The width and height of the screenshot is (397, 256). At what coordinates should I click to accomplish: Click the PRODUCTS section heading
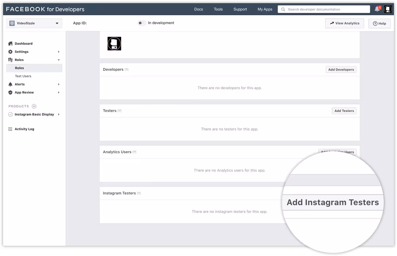[19, 106]
